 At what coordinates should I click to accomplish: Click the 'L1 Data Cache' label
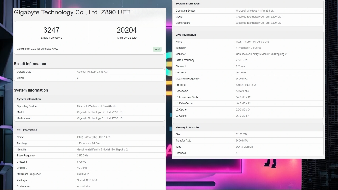184,103
